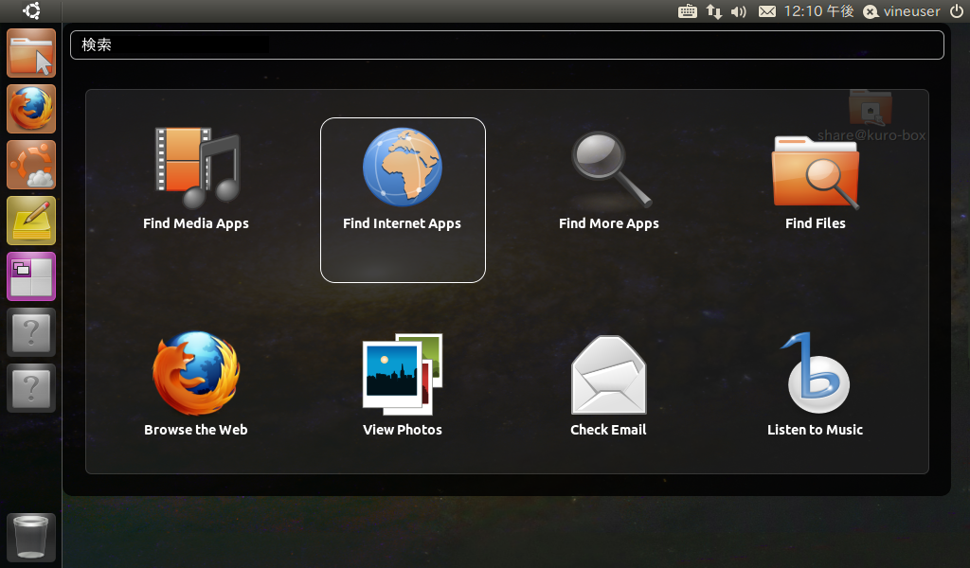
Task: Open the clock showing 12:10 午後
Action: click(x=818, y=11)
